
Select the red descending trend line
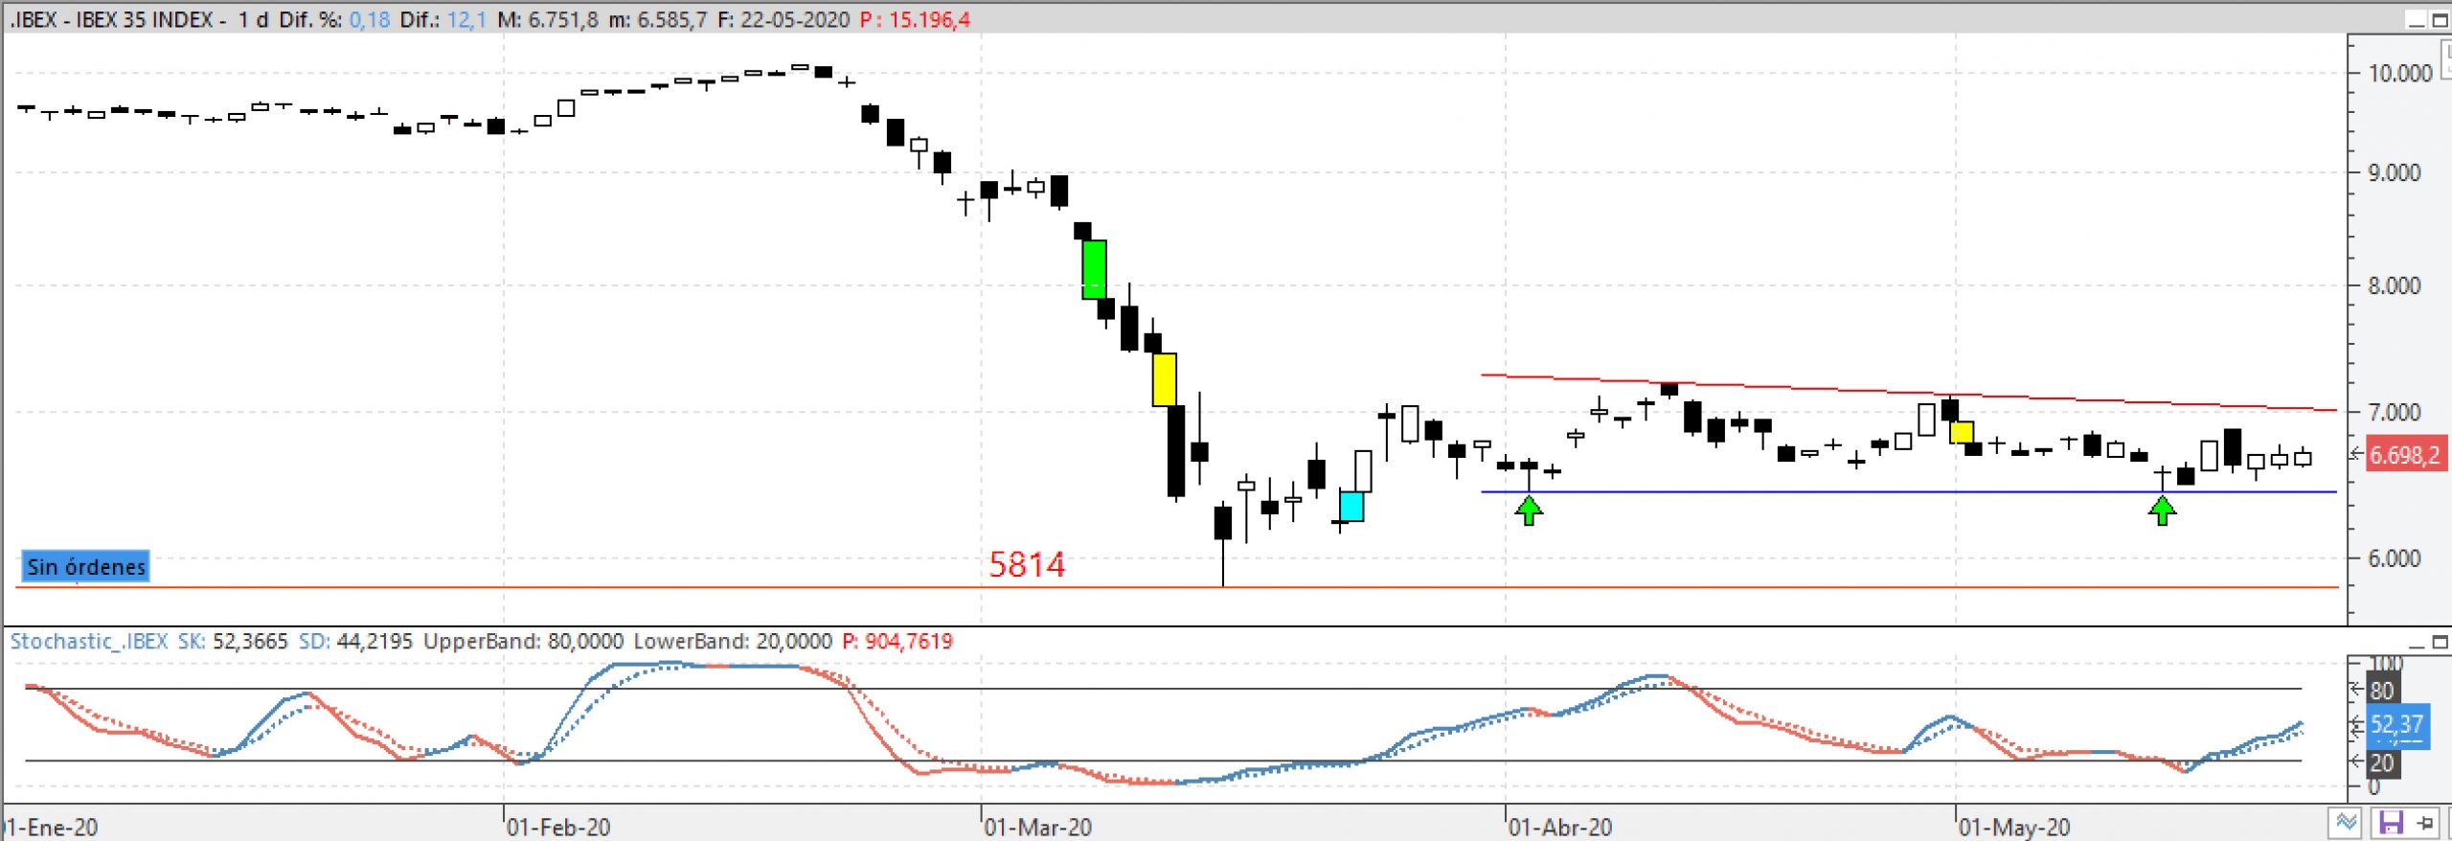coord(1909,393)
